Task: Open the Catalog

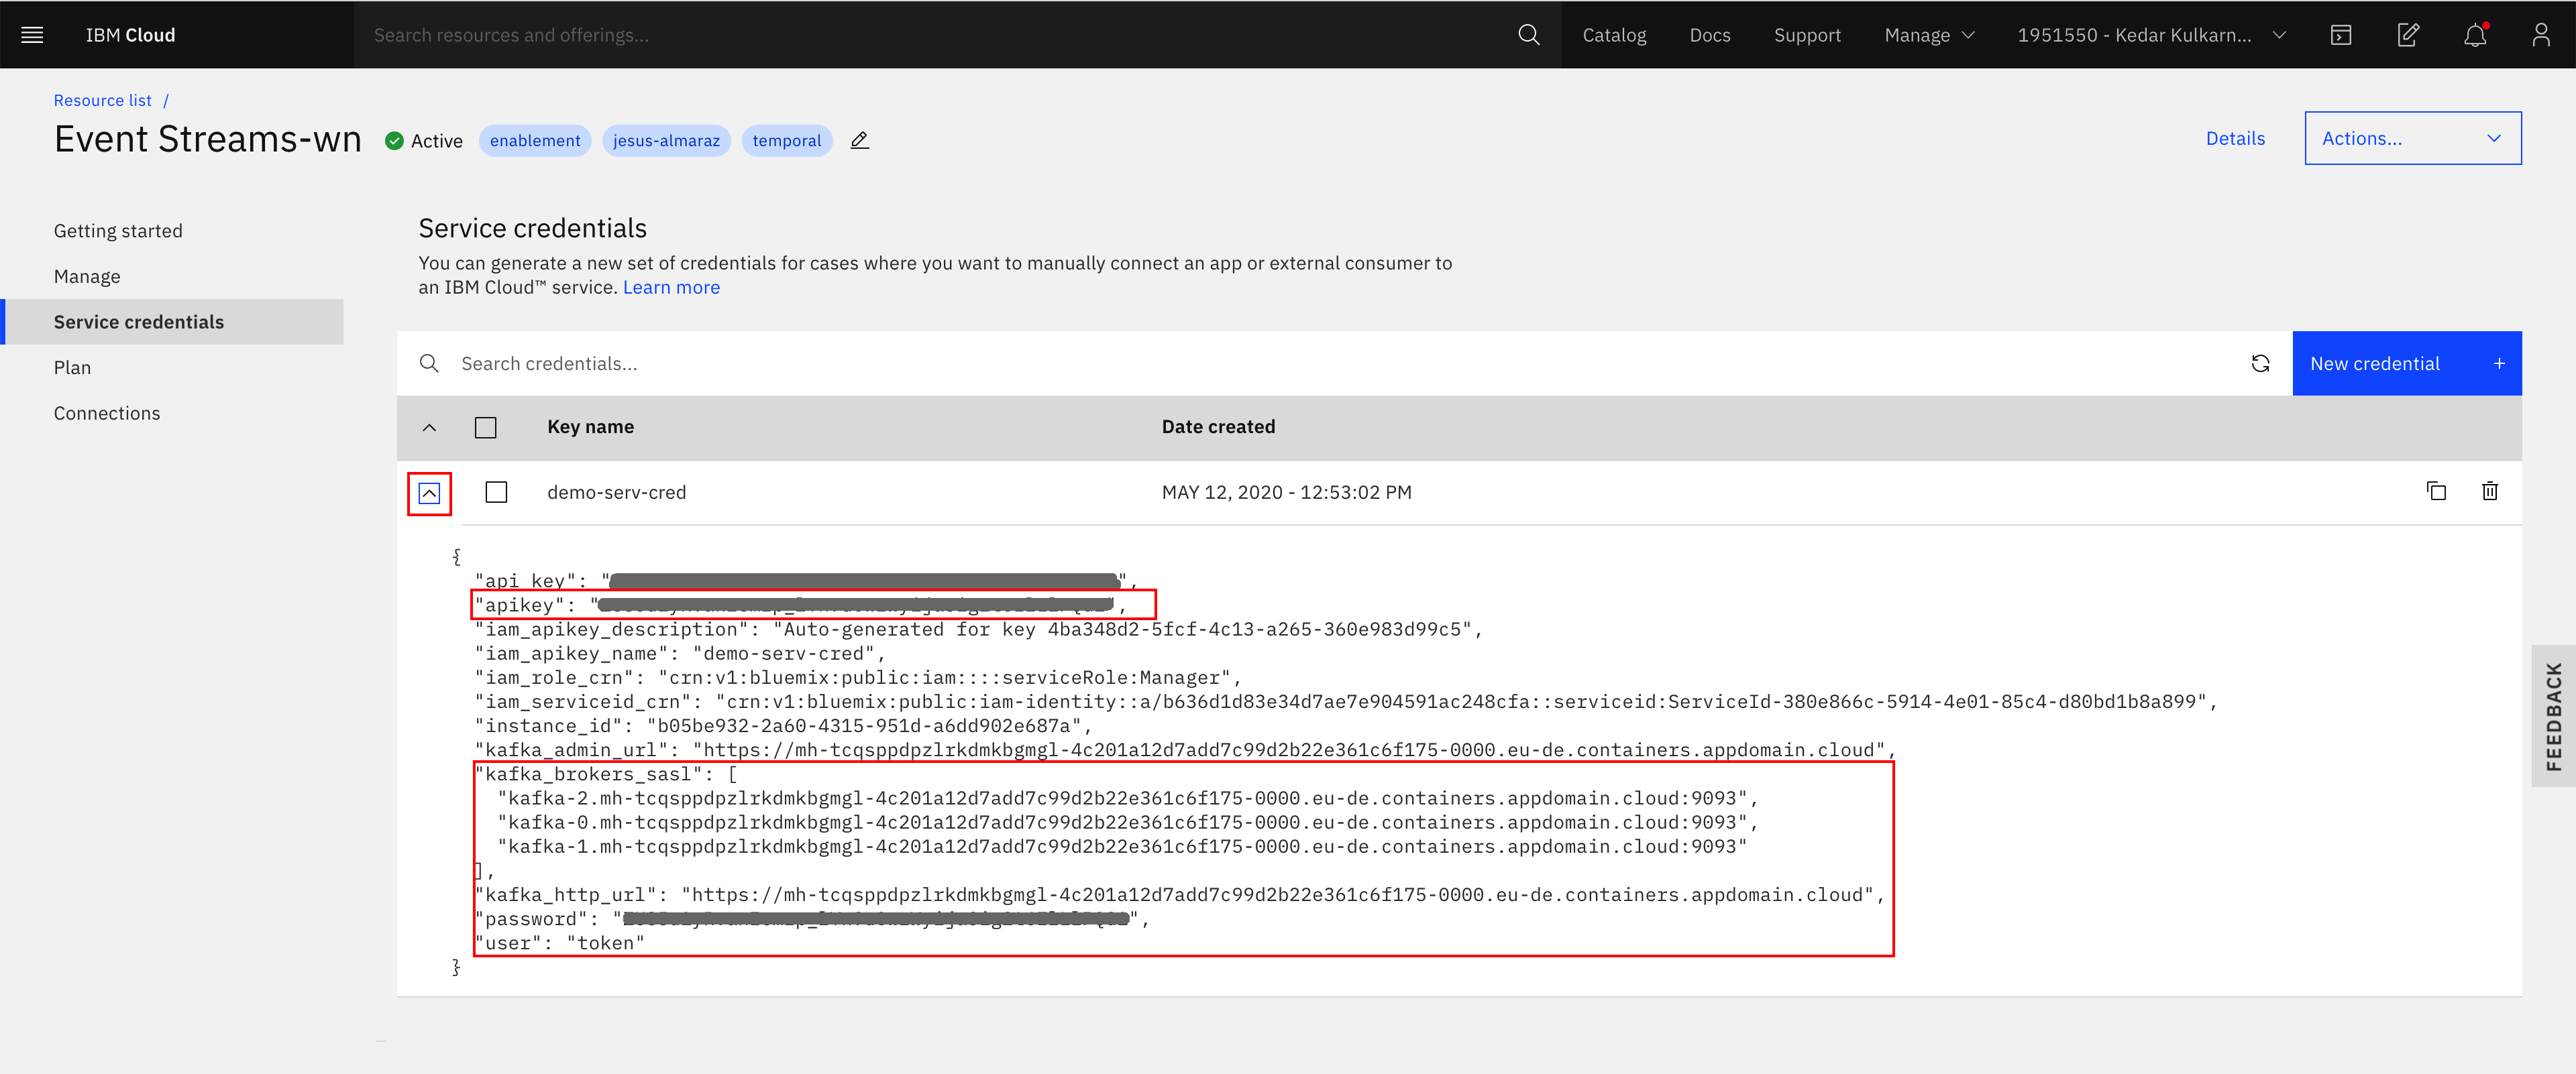Action: [x=1614, y=35]
